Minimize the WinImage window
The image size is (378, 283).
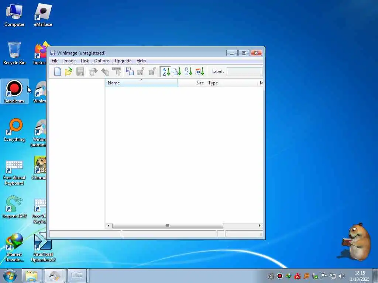coord(232,53)
